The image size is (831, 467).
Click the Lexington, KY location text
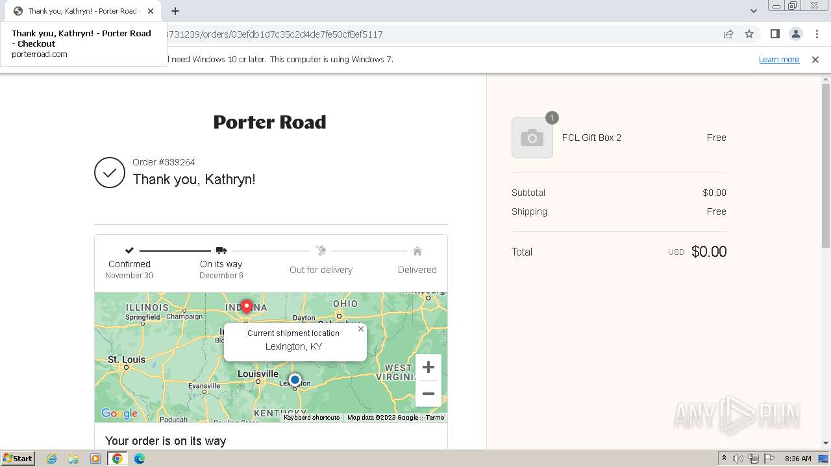pos(293,346)
